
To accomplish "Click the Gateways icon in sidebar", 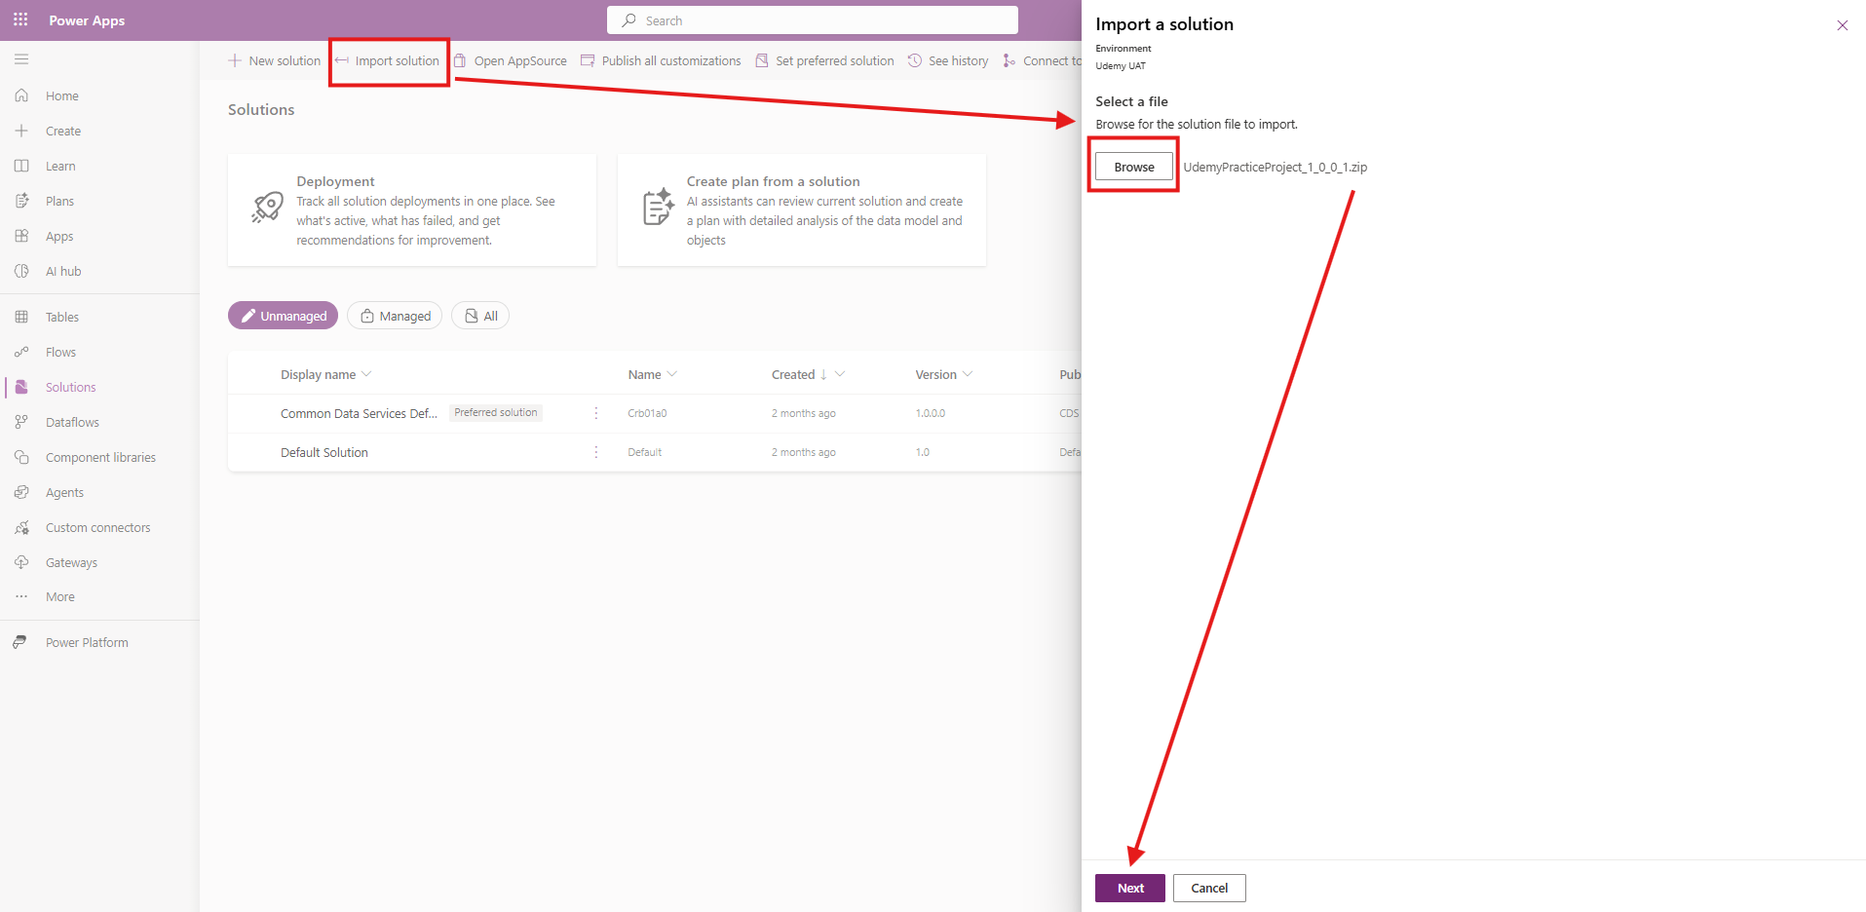I will 21,562.
